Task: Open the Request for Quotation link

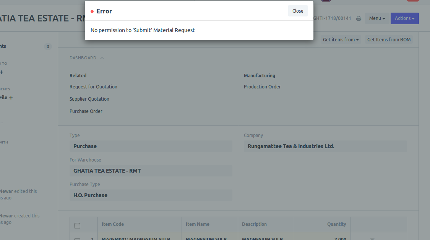Action: point(93,87)
